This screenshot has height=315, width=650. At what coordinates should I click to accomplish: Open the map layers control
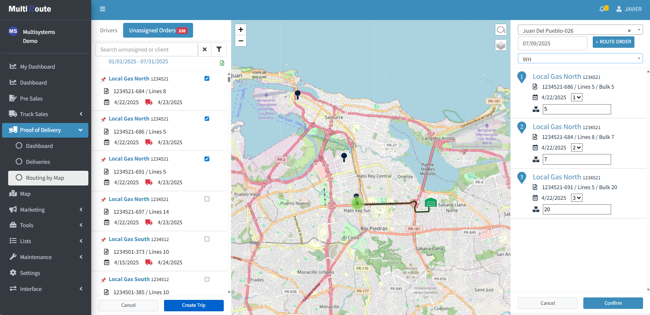pyautogui.click(x=501, y=45)
